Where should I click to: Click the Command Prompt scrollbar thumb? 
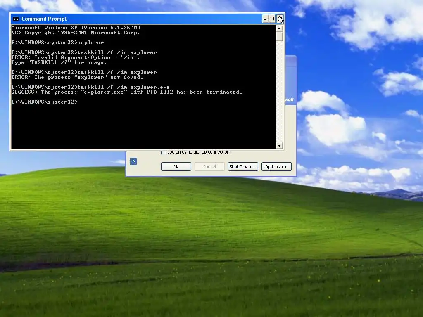coord(280,36)
